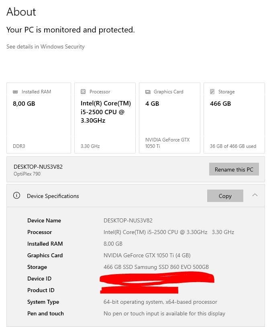Click the NVIDIA GeForce GTX 1050 Ti value

pos(147,255)
